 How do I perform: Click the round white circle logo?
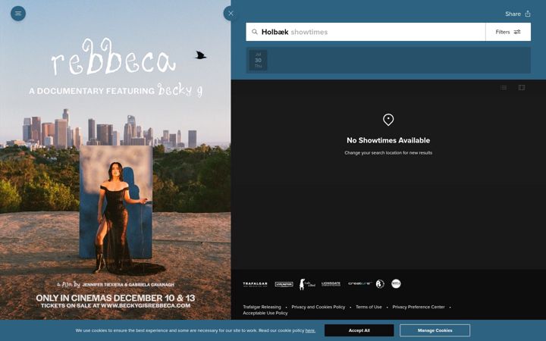point(396,284)
